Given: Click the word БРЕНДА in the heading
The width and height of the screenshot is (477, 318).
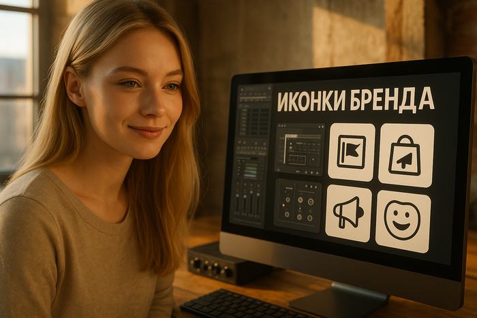Looking at the screenshot, I should click(x=392, y=99).
